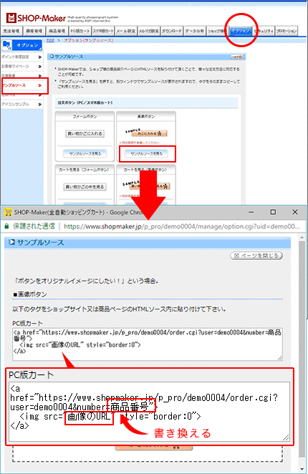Screen dimensions: 308x474
Task: Click サンプルソースを見る under 画像ボタン
Action: [x=146, y=153]
